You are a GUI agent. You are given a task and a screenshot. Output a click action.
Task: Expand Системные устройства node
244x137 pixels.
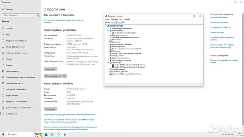pos(108,72)
